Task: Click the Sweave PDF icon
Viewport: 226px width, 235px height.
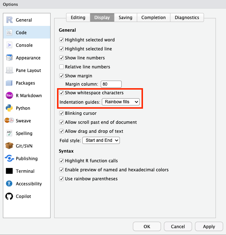Action: [x=9, y=121]
